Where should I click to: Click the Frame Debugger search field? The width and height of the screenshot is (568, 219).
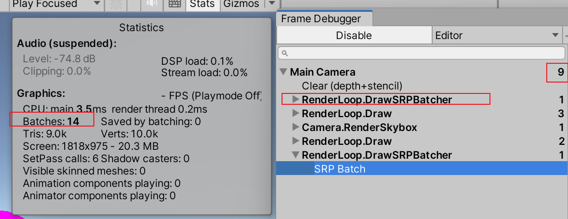(x=425, y=52)
